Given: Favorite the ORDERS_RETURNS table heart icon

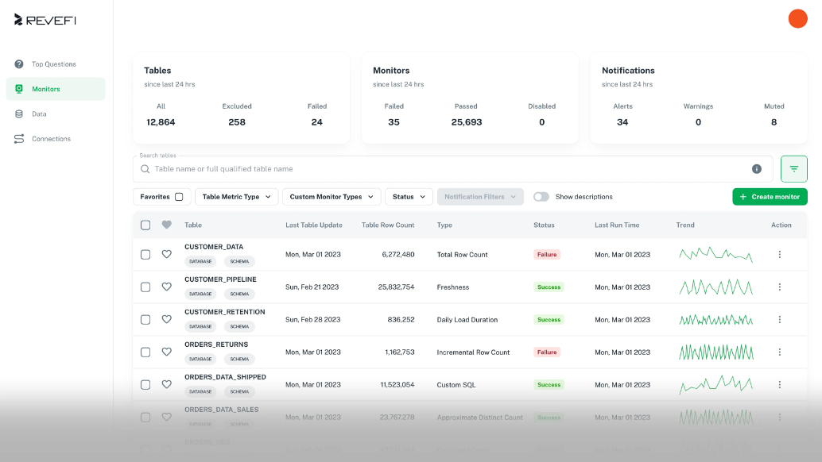Looking at the screenshot, I should pyautogui.click(x=166, y=352).
